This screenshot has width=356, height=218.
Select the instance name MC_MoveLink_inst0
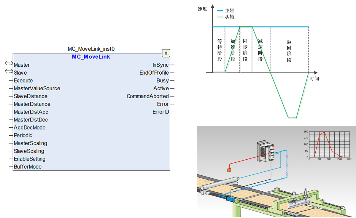coord(91,49)
